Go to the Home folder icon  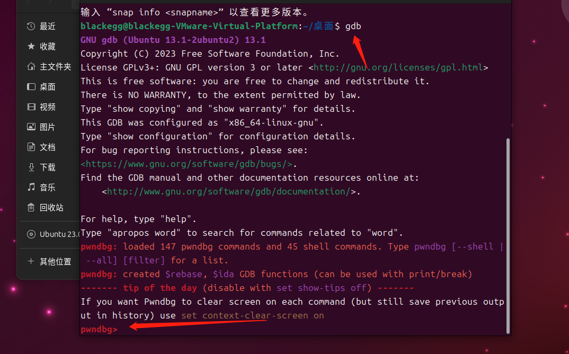click(31, 66)
